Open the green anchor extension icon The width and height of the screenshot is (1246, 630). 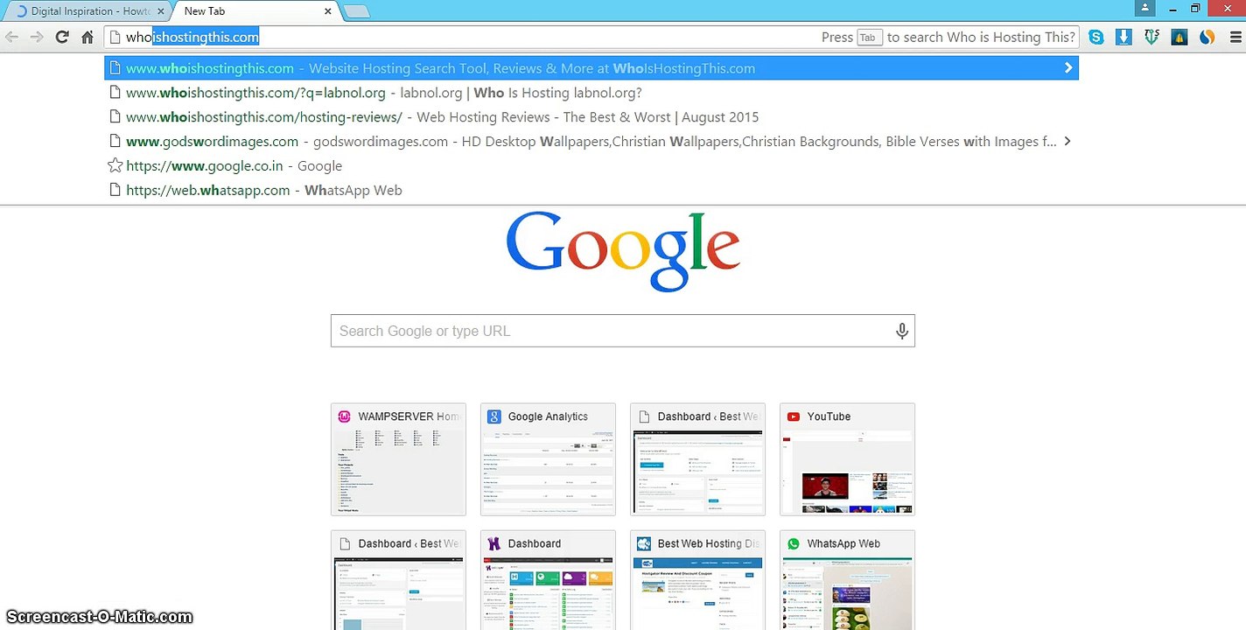click(x=1152, y=37)
